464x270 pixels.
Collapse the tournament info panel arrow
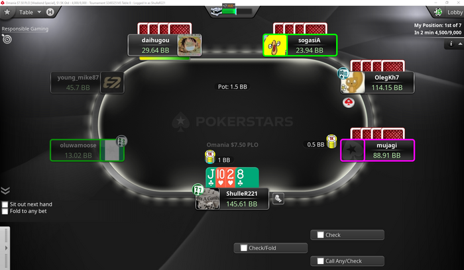point(460,44)
